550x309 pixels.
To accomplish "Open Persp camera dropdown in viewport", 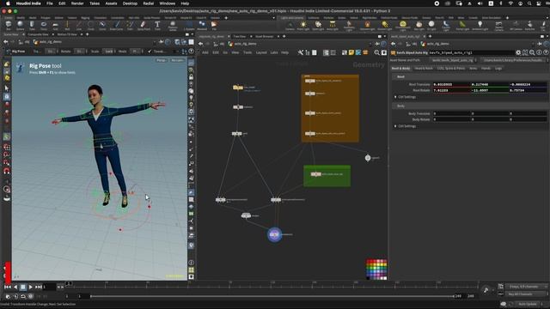I will pos(161,61).
